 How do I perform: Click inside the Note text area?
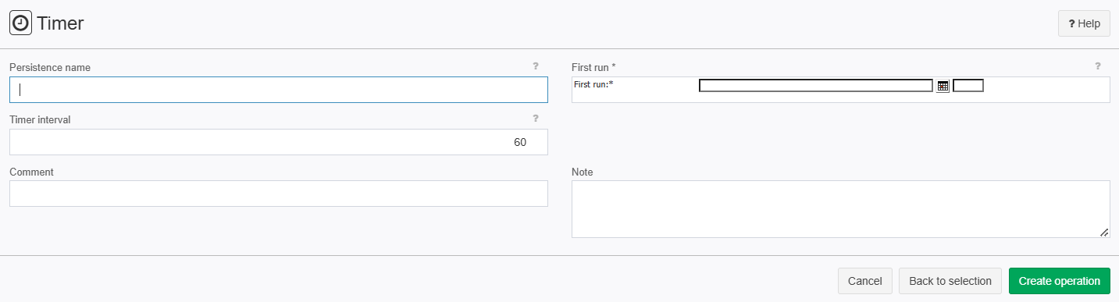841,209
